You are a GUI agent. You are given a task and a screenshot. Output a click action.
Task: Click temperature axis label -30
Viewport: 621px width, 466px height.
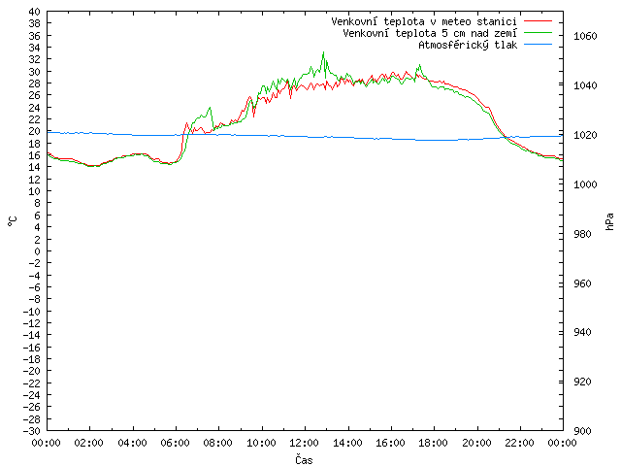32,431
